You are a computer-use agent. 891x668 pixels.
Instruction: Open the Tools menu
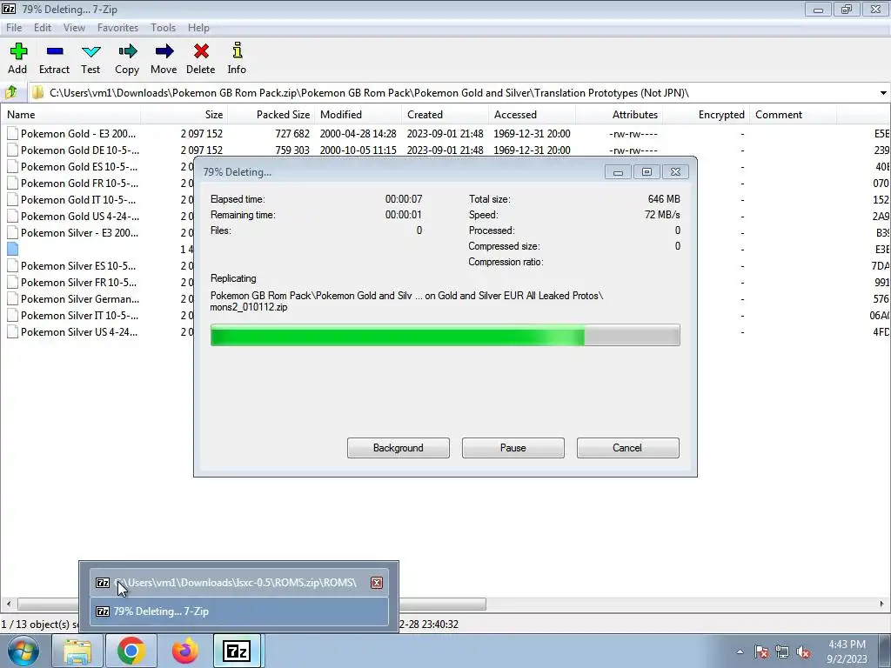163,27
